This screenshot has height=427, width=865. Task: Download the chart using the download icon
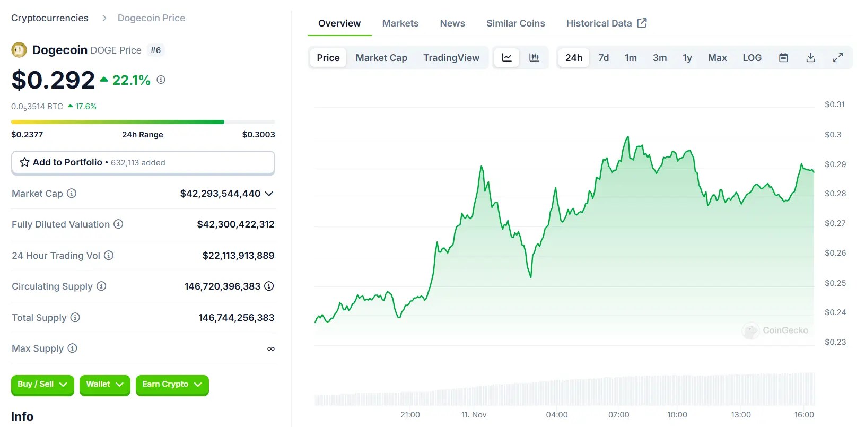[810, 57]
